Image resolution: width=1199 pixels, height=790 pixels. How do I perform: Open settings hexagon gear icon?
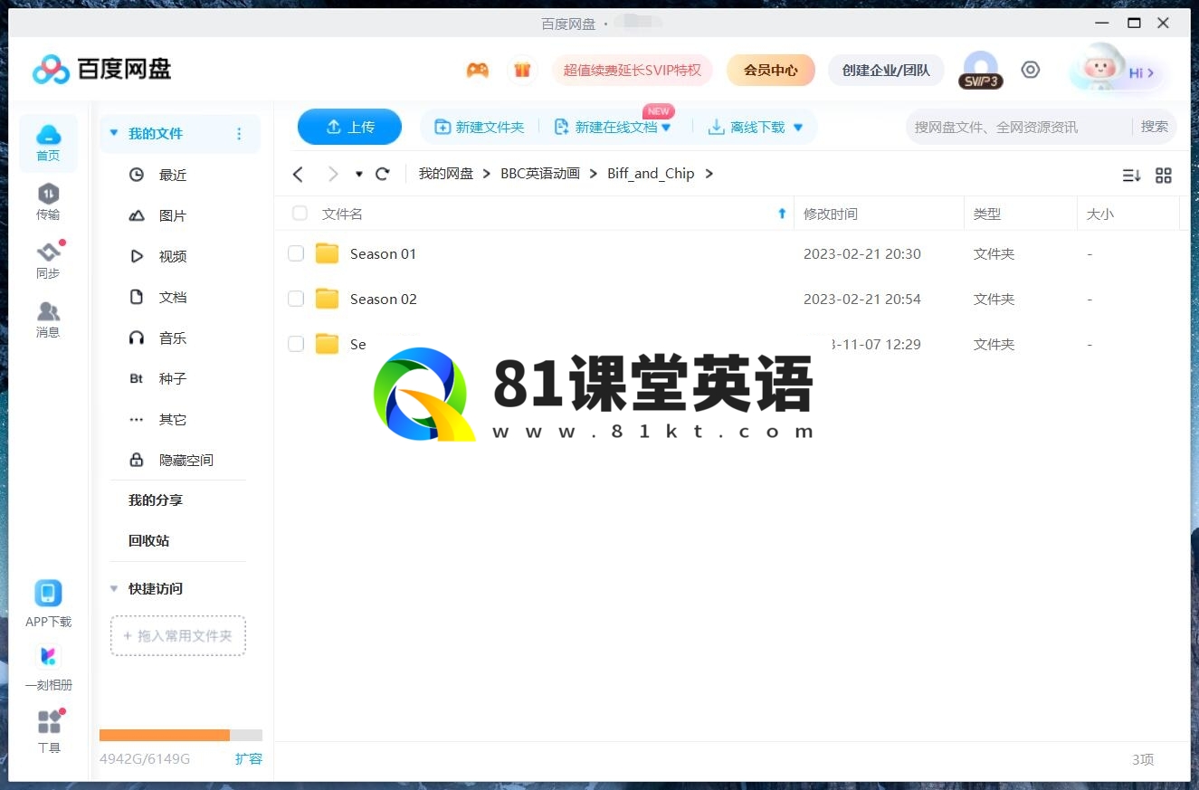click(x=1031, y=70)
